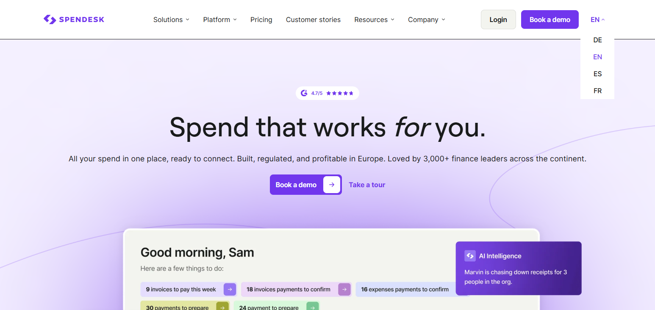The image size is (655, 310).
Task: Click arrow next to 9 invoices to pay this week
Action: coord(230,289)
